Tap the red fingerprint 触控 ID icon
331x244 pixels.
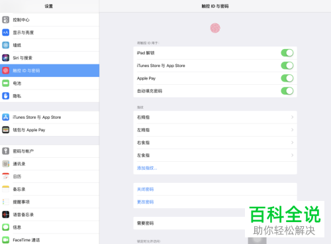[x=6, y=70]
